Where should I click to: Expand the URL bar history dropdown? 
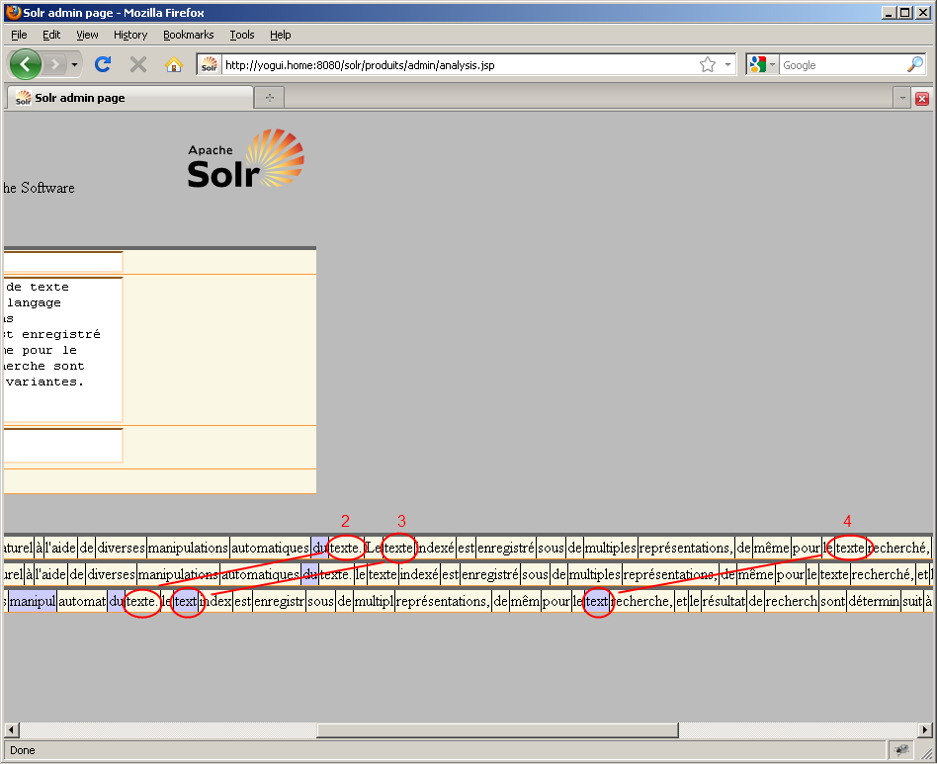(728, 64)
